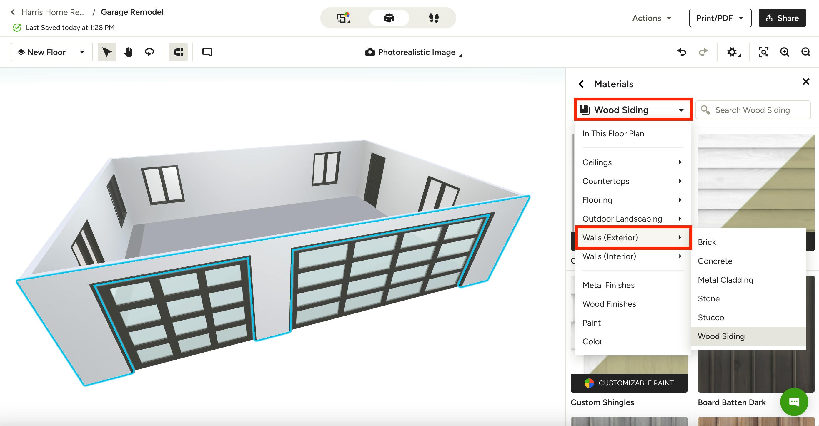
Task: Zoom in on the model
Action: pos(785,52)
